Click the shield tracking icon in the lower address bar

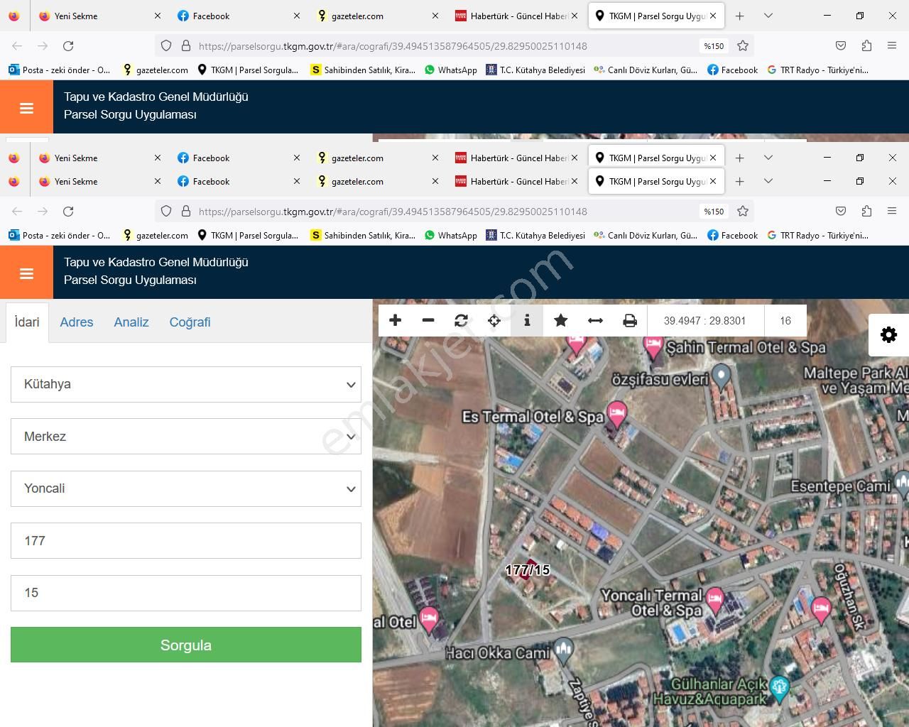(x=166, y=211)
